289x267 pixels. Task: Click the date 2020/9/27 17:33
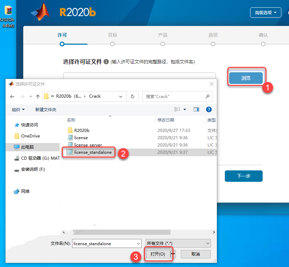click(173, 131)
